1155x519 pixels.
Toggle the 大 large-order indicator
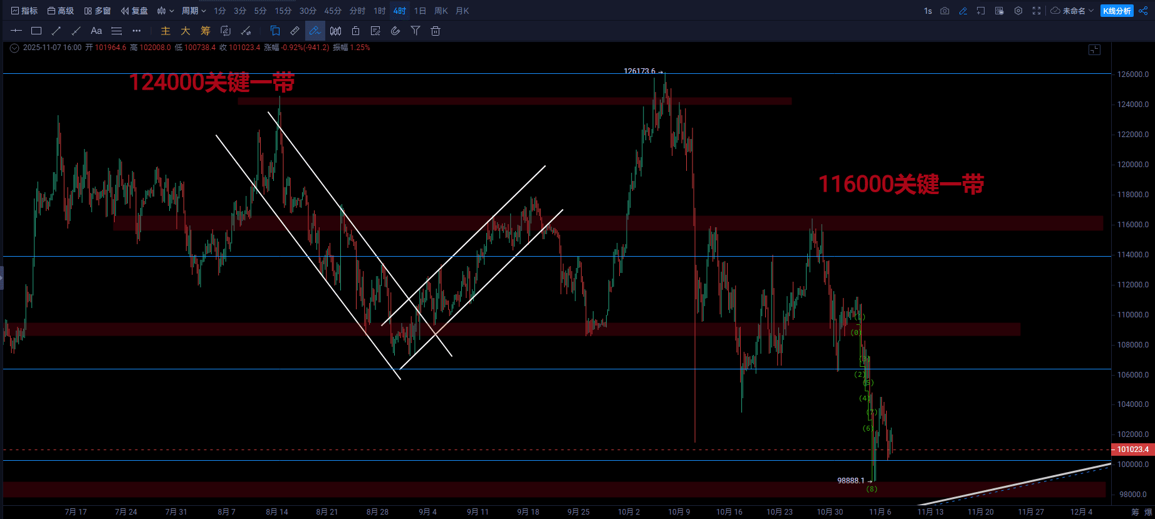[x=186, y=31]
